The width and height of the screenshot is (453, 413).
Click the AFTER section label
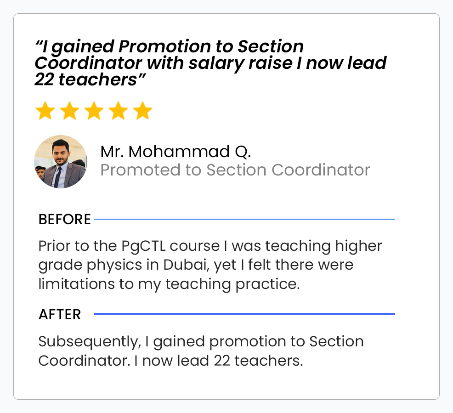pyautogui.click(x=60, y=314)
